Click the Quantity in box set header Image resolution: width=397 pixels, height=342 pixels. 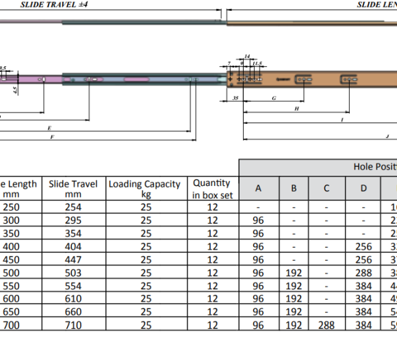[213, 189]
